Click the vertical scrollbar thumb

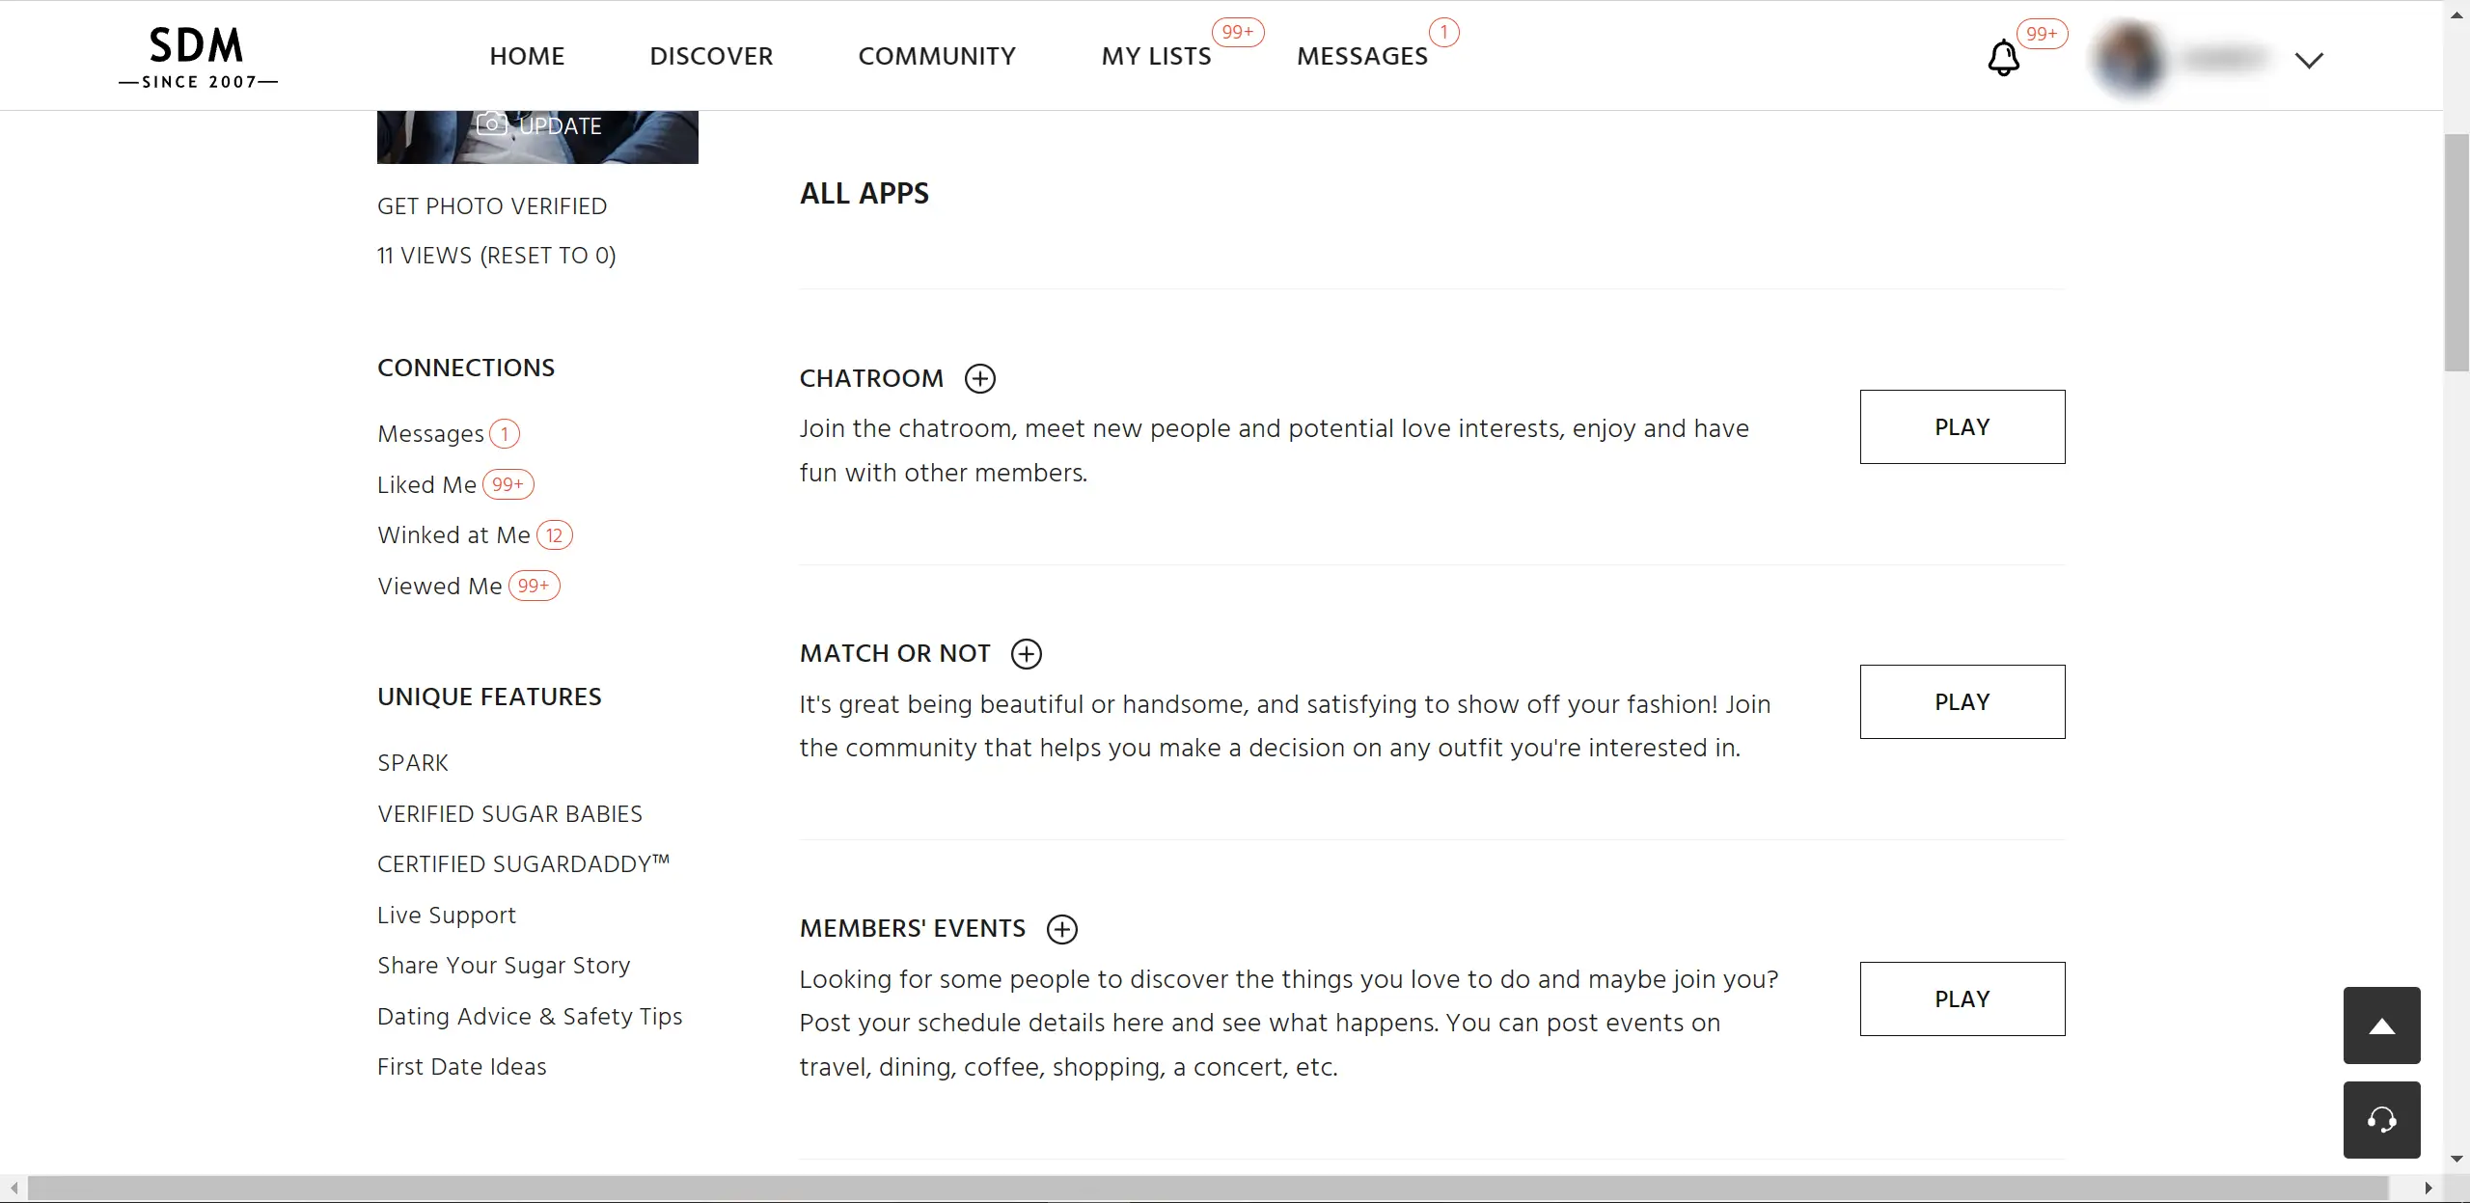(x=2456, y=253)
